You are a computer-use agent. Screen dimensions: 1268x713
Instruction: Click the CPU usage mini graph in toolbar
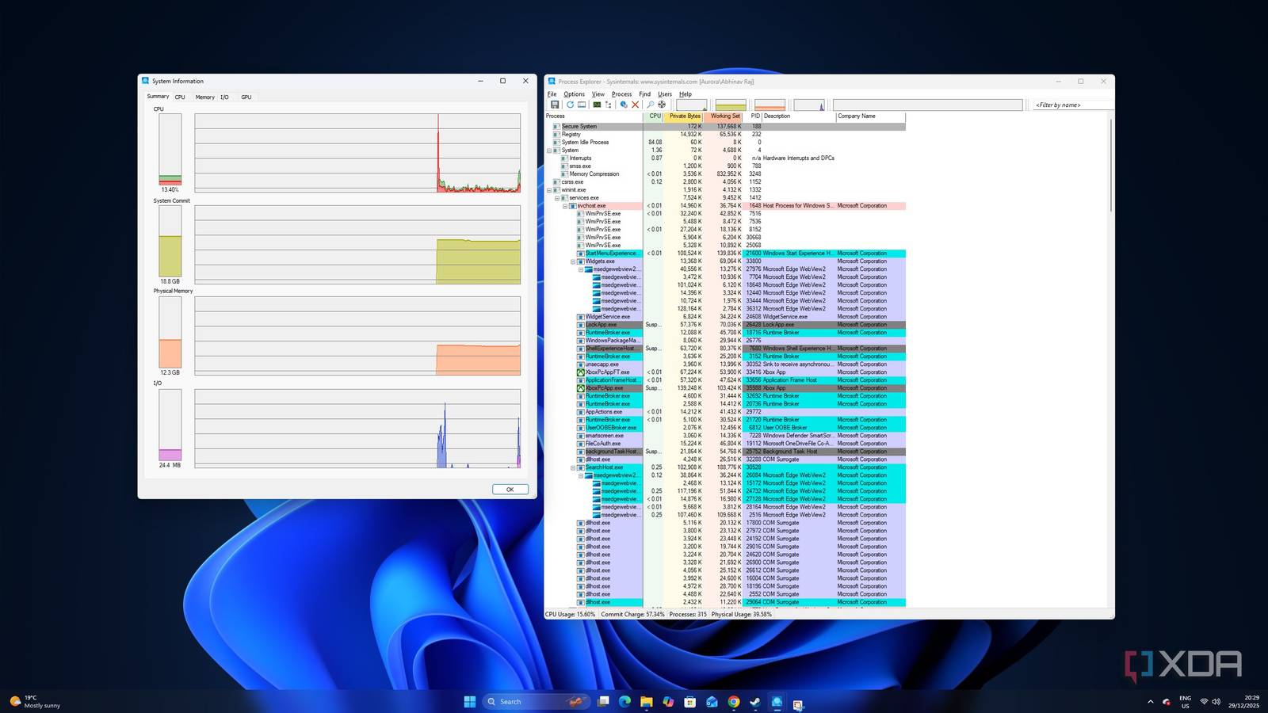pos(691,105)
